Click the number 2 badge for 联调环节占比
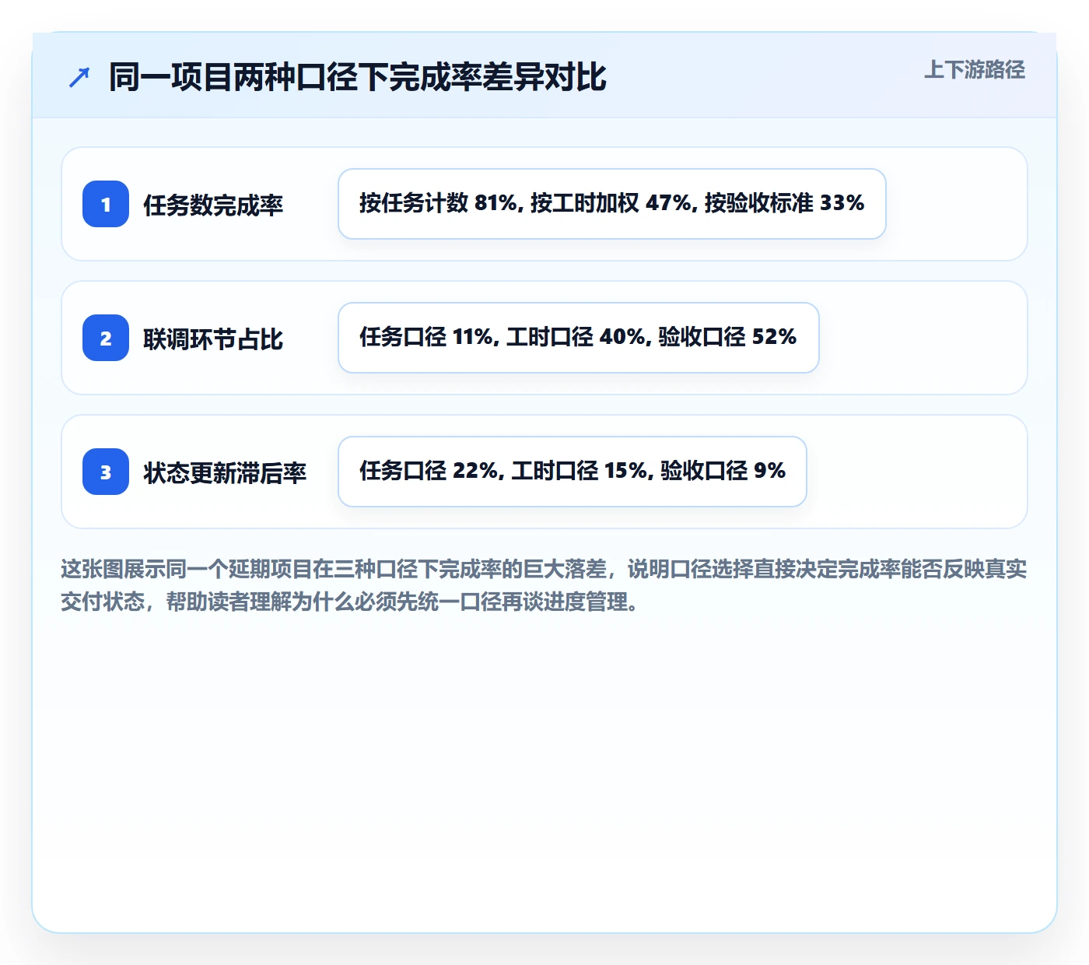Viewport: 1089px width, 965px height. tap(106, 338)
